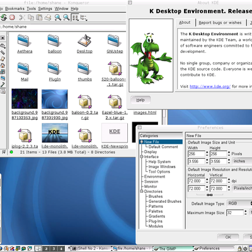Collapse the Directories tree node
252x252 pixels.
point(142,192)
